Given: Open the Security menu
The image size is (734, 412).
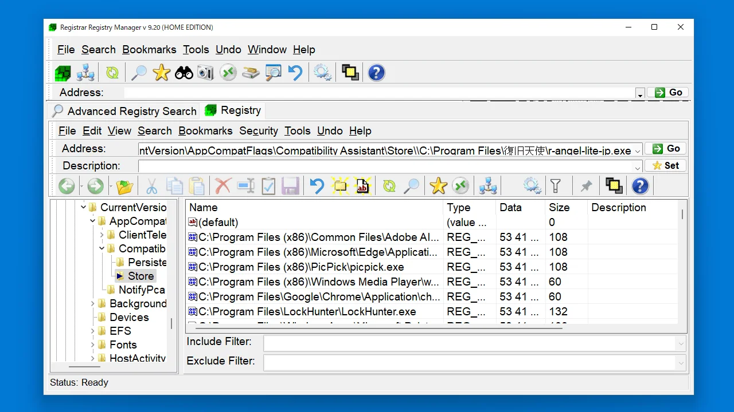Looking at the screenshot, I should click(259, 131).
